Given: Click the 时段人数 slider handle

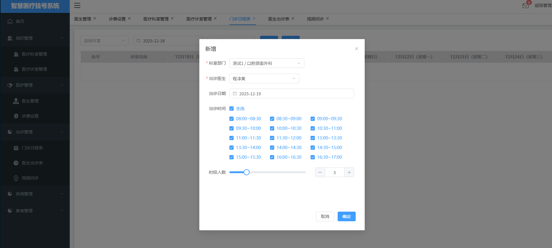Looking at the screenshot, I should click(x=247, y=172).
